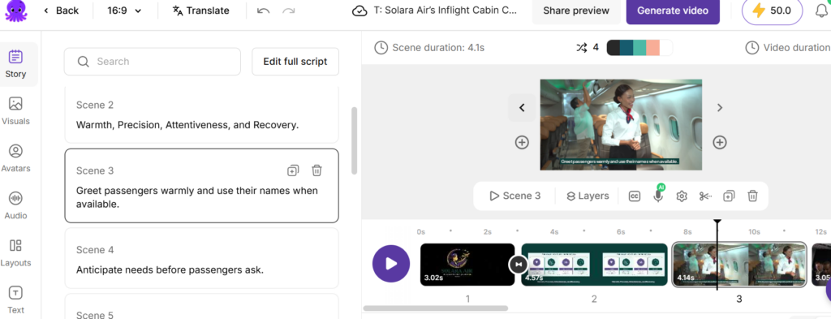Add a scene before with left plus

pyautogui.click(x=522, y=142)
